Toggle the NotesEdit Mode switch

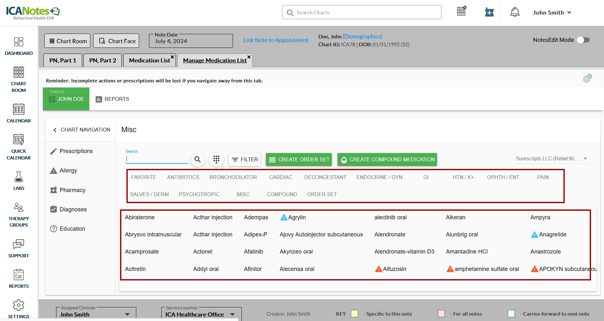click(583, 40)
